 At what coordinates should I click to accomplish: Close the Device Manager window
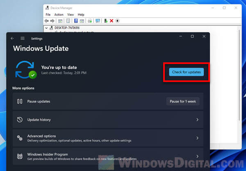[x=236, y=8]
